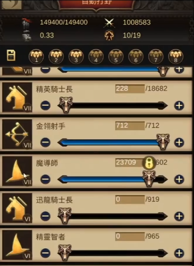This screenshot has height=266, width=194.
Task: Open 金翎射手 archer unit icon
Action: pyautogui.click(x=17, y=134)
